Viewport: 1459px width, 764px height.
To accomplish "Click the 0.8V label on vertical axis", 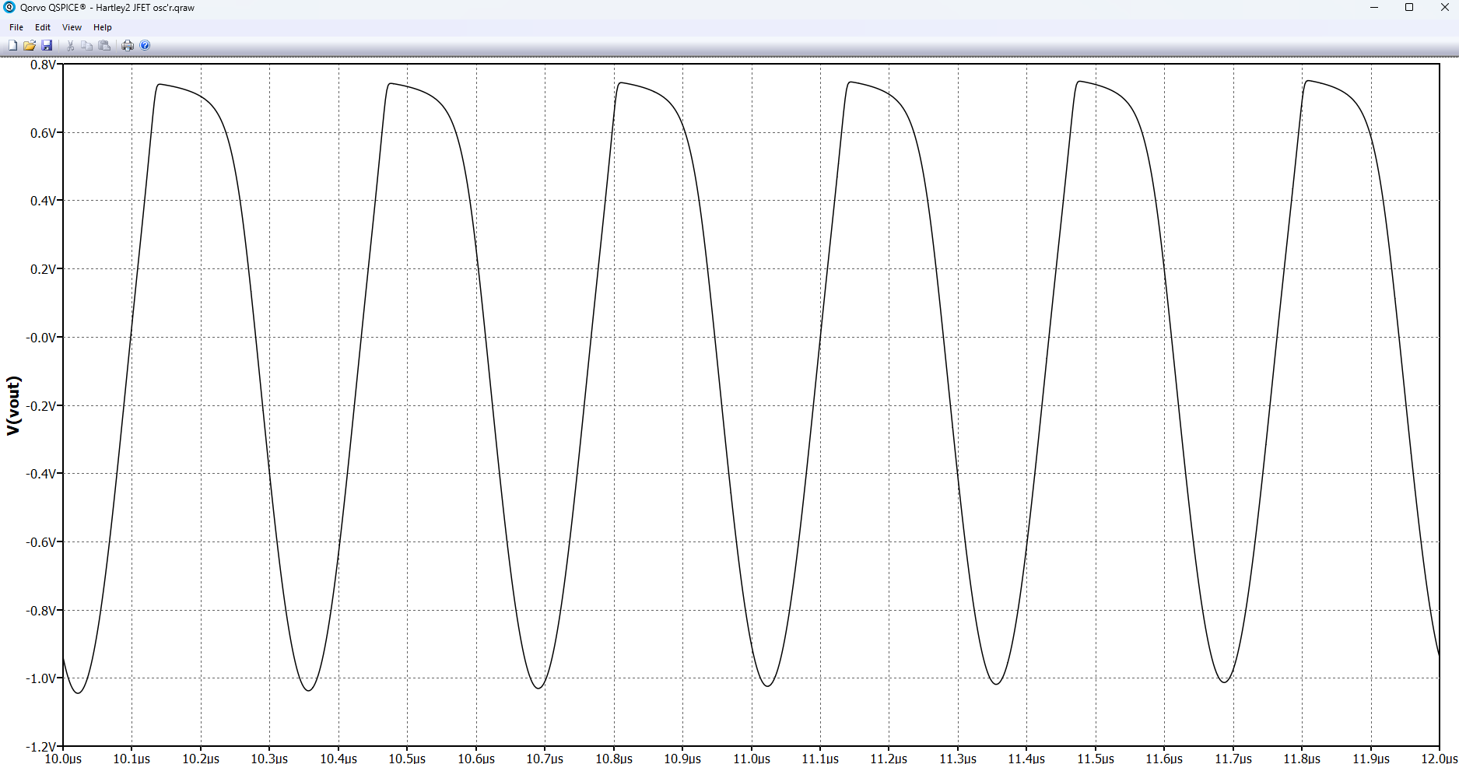I will 43,65.
